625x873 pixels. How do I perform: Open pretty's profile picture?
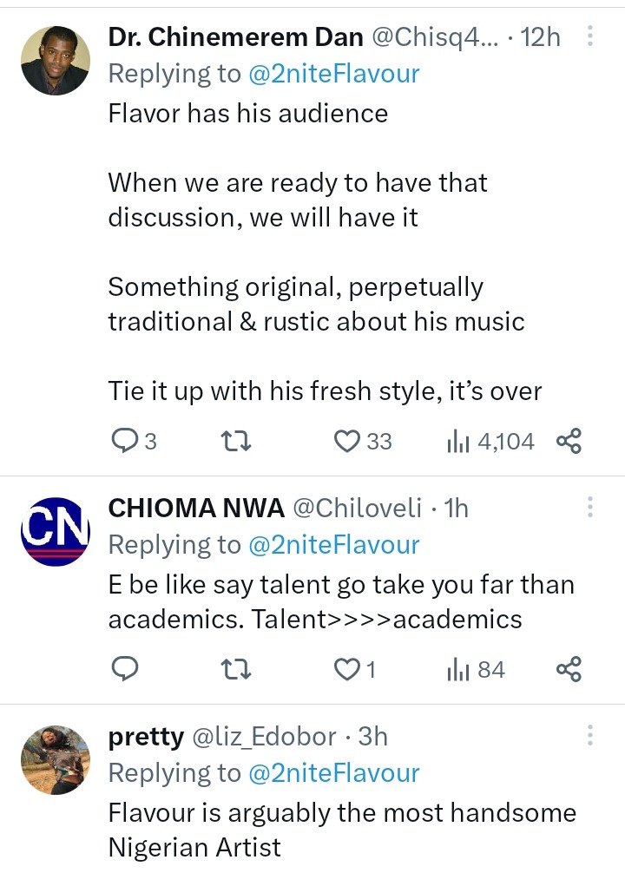pos(55,759)
